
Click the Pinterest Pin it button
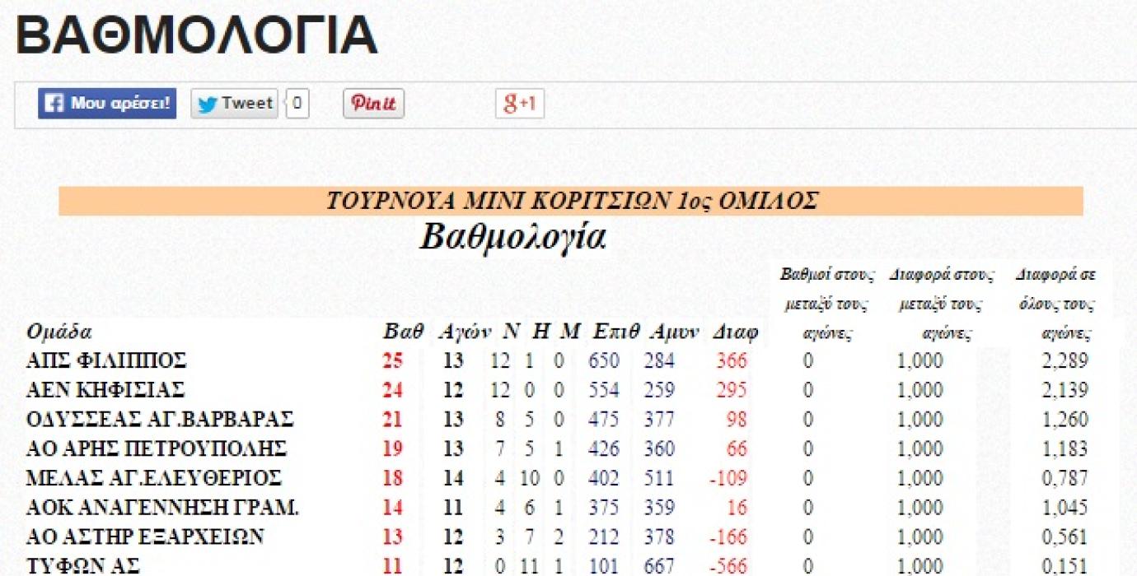[373, 104]
